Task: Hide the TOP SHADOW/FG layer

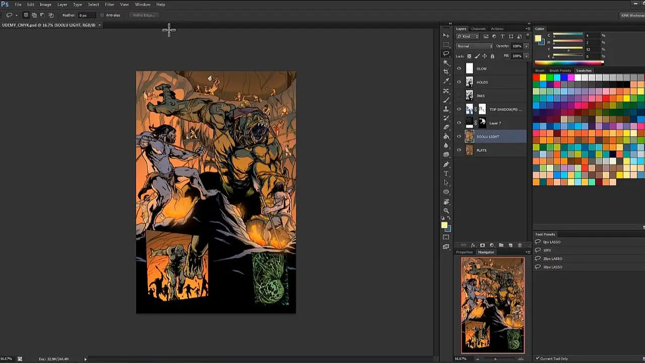Action: (x=459, y=109)
